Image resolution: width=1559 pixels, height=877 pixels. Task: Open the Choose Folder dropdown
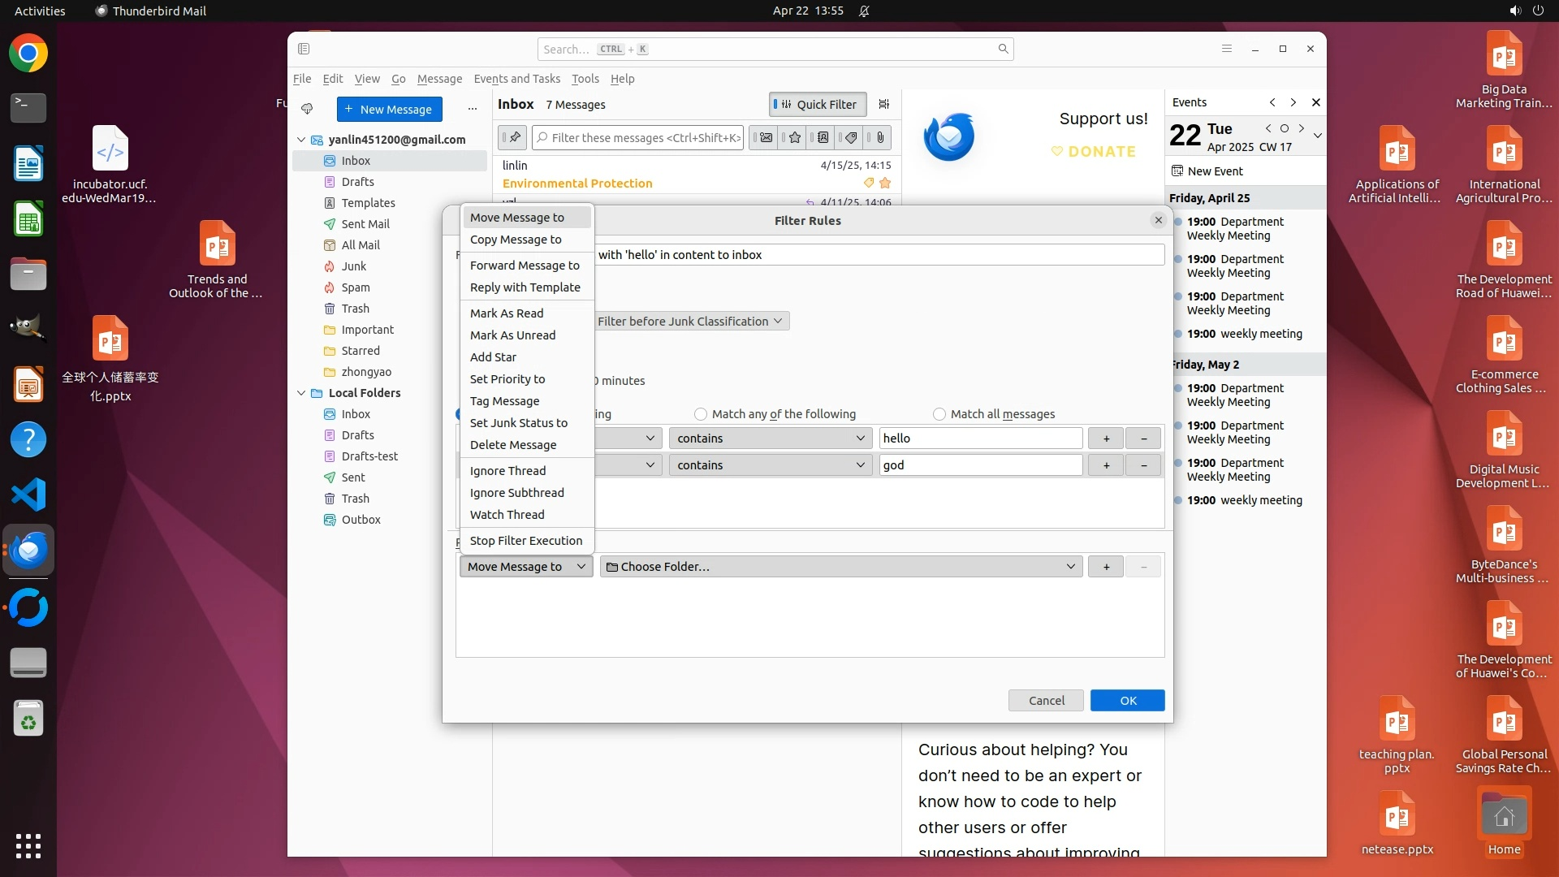(x=841, y=567)
